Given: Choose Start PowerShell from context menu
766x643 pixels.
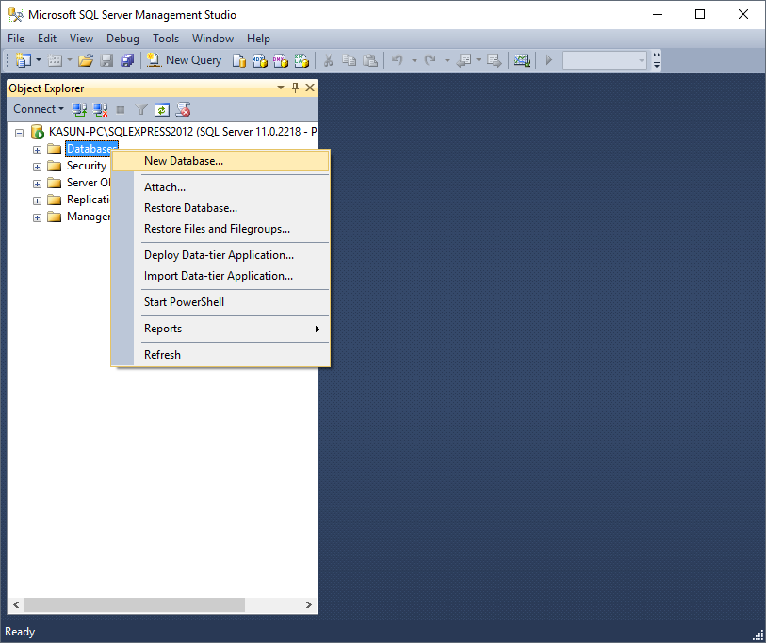Looking at the screenshot, I should (x=220, y=302).
